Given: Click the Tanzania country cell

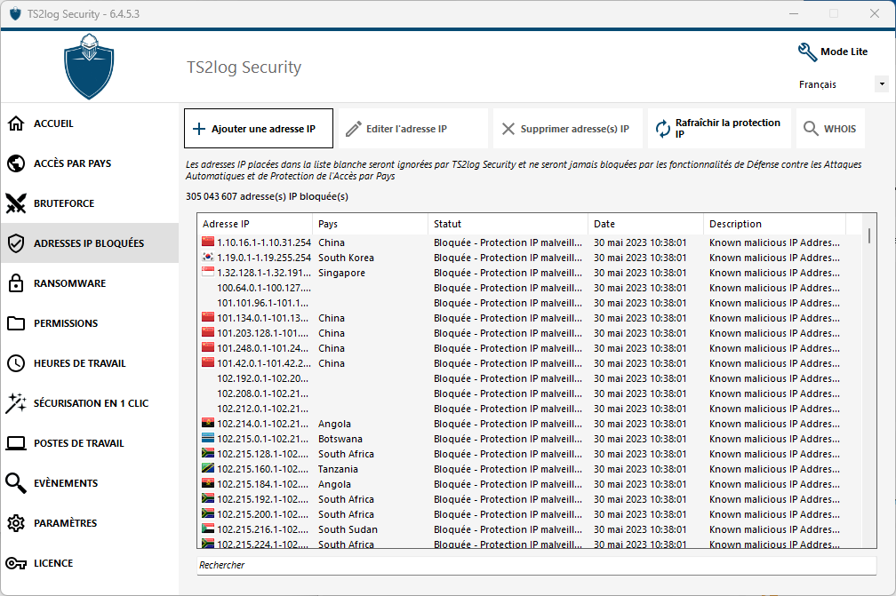Looking at the screenshot, I should [338, 469].
